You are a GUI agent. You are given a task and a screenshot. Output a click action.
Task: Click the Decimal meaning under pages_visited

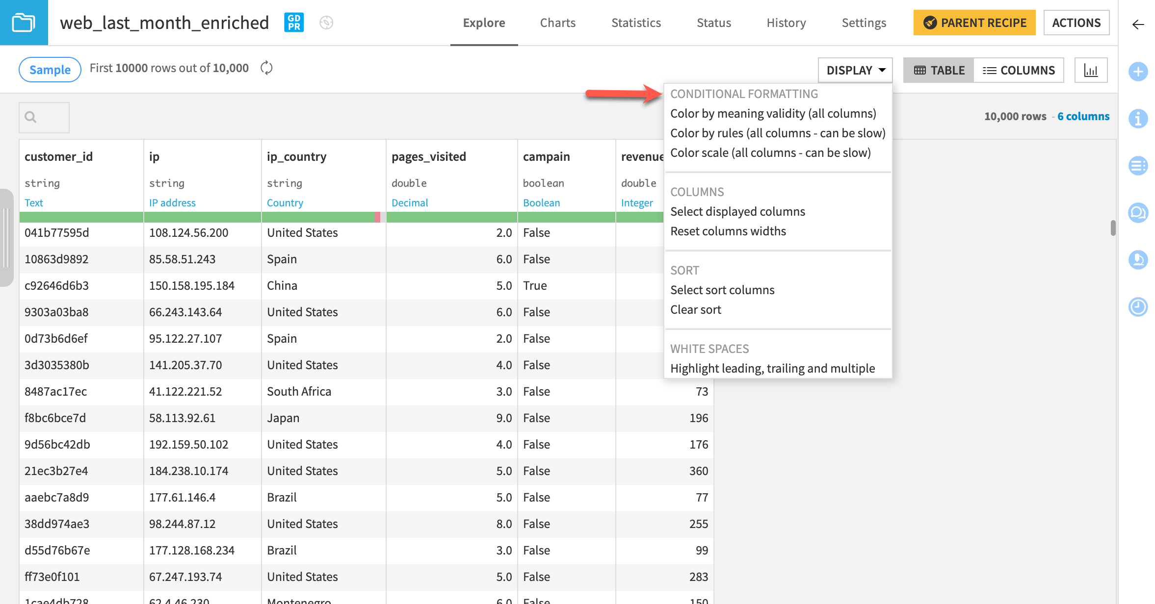click(410, 202)
